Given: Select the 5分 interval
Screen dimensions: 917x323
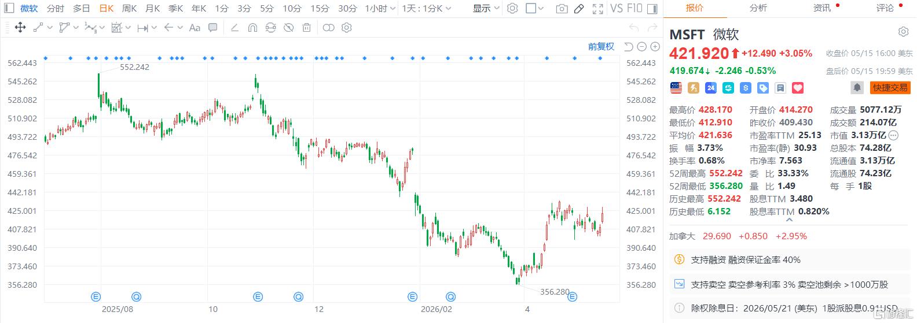Looking at the screenshot, I should point(267,8).
